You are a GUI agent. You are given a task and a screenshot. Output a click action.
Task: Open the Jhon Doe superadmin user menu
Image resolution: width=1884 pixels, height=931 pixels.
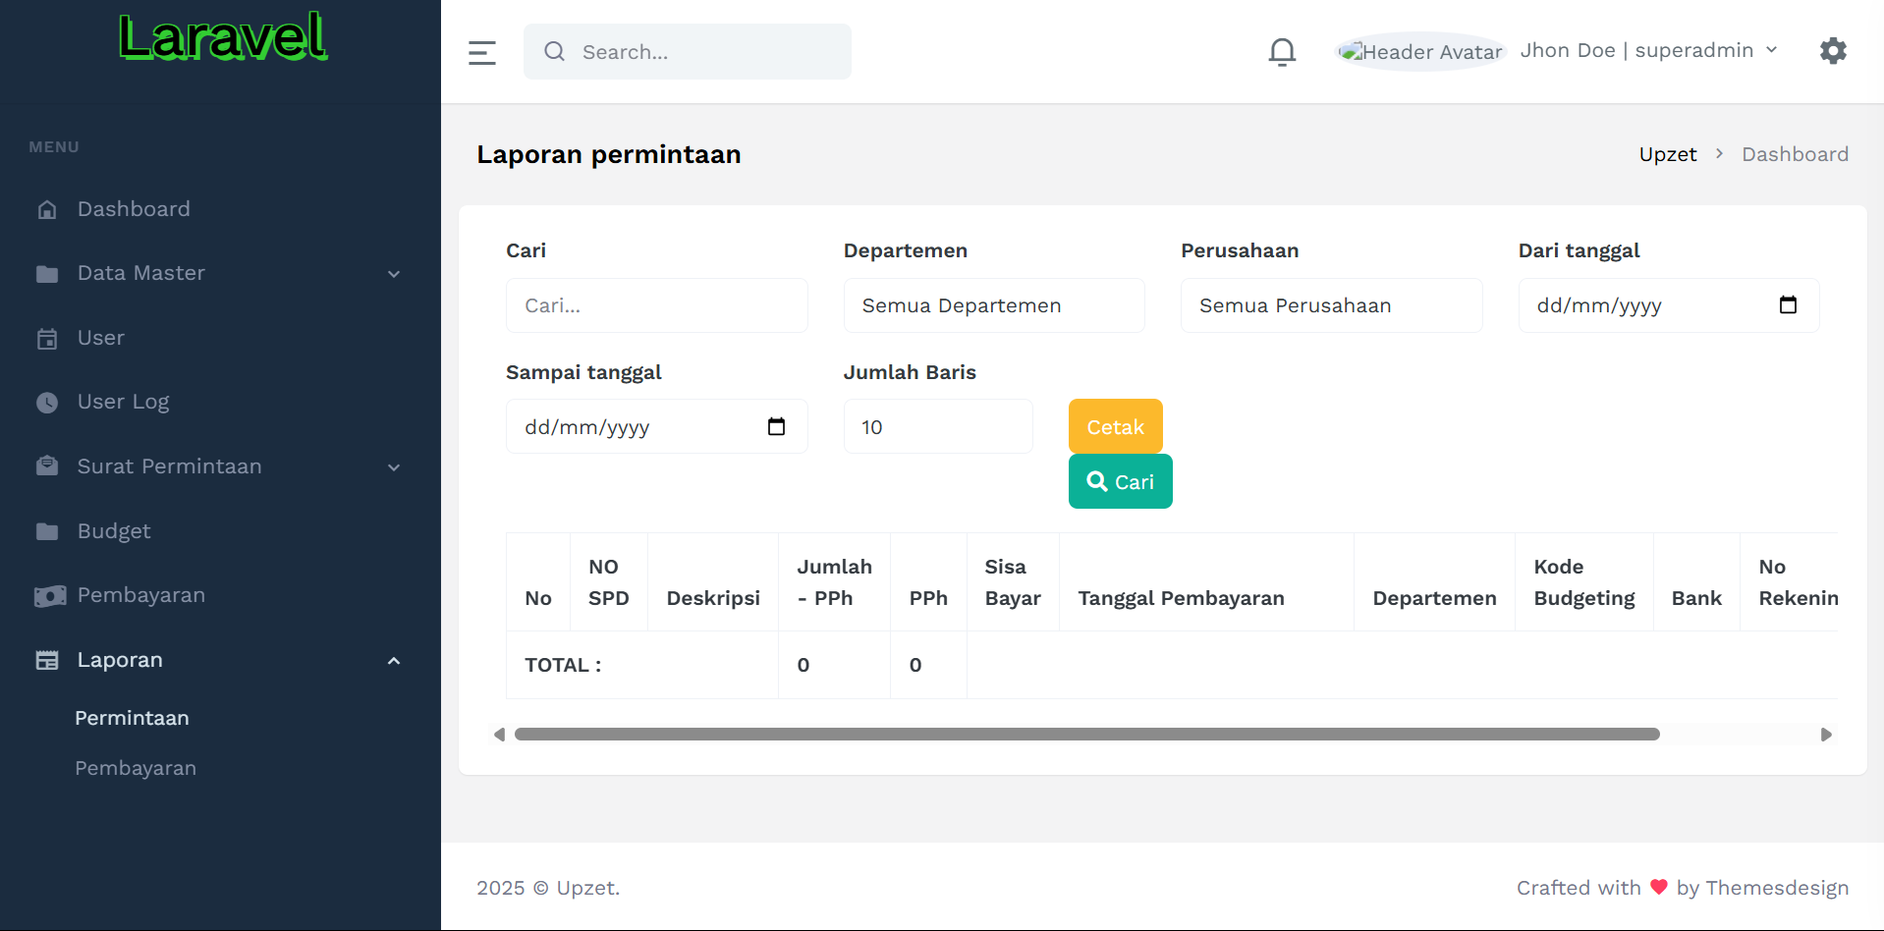pyautogui.click(x=1648, y=51)
